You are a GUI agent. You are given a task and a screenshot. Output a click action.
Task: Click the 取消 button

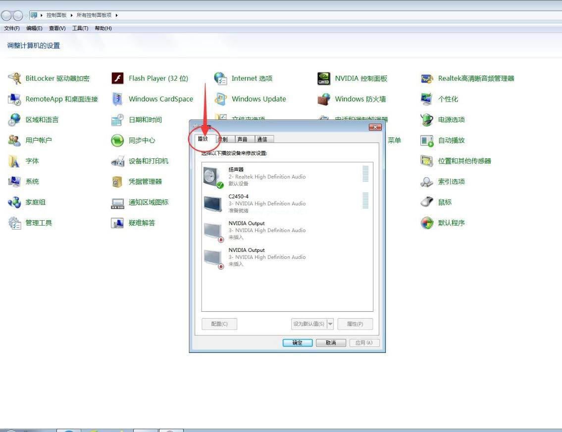pos(331,343)
